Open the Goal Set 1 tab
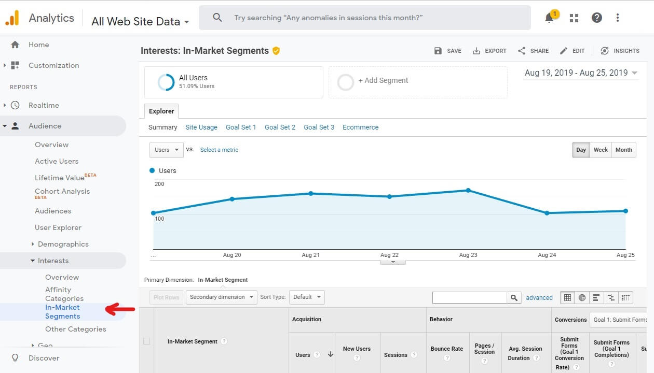 (x=240, y=127)
